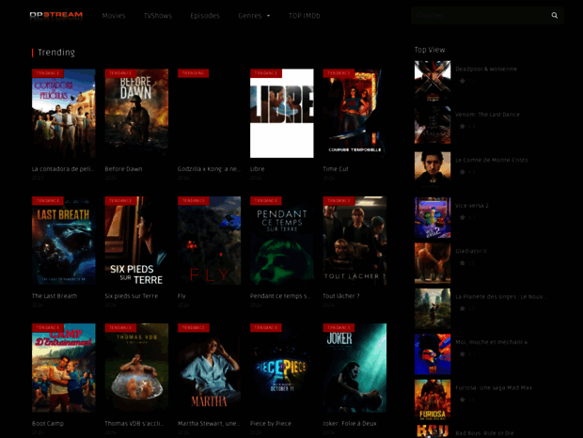The width and height of the screenshot is (583, 438).
Task: Click the Gladiator II title
Action: click(471, 251)
